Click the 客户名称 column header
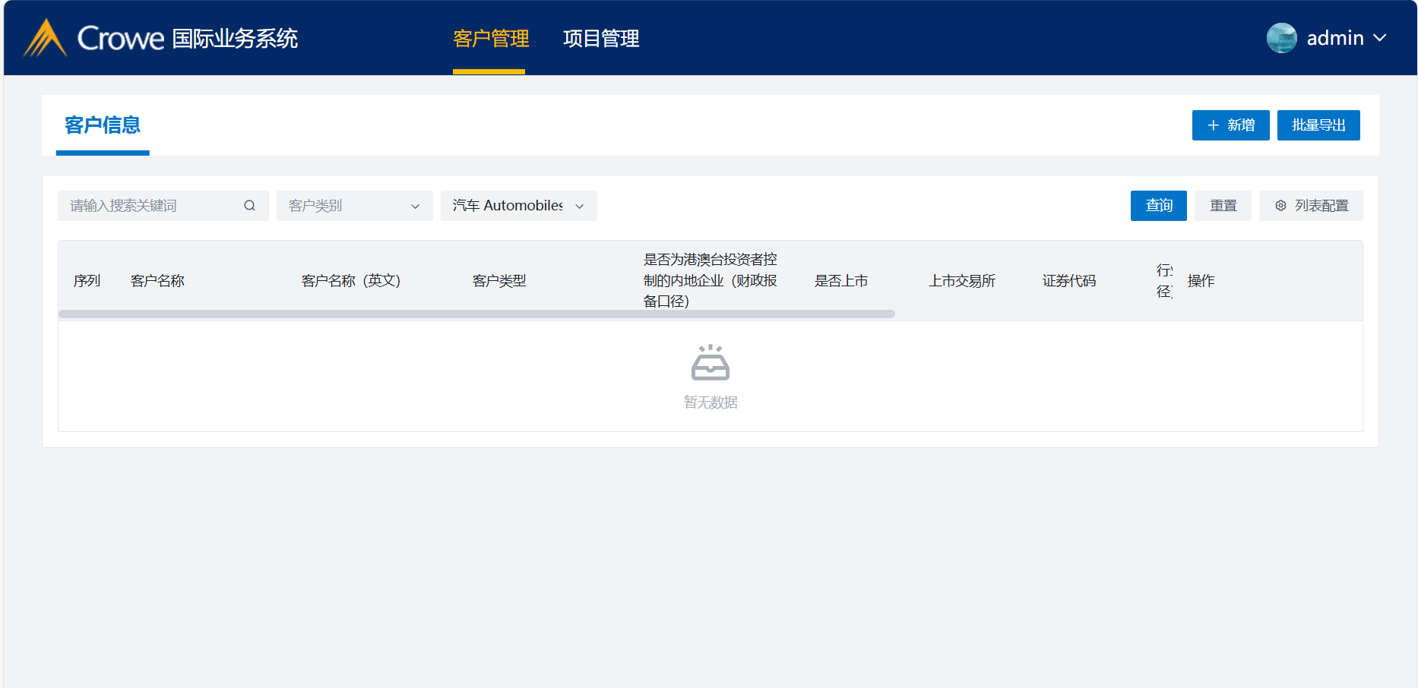This screenshot has width=1418, height=688. (x=157, y=281)
